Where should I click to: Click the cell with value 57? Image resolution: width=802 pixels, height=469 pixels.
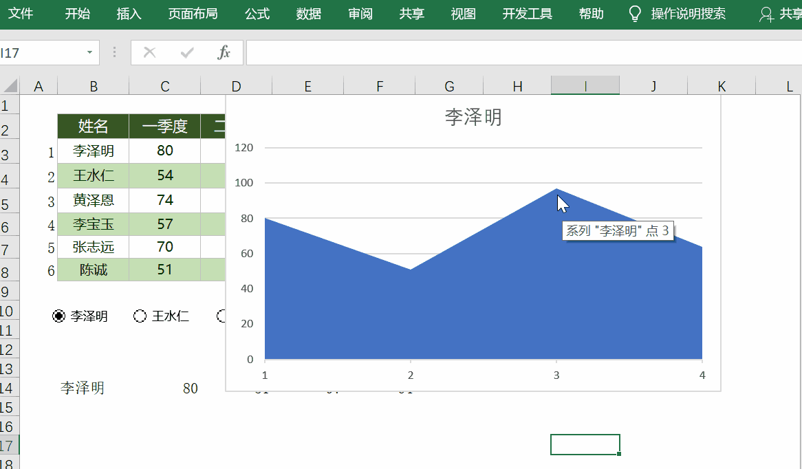(164, 224)
